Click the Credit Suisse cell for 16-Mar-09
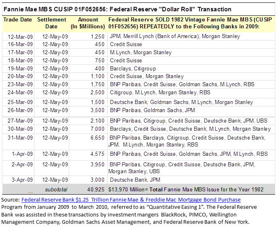 126,45
